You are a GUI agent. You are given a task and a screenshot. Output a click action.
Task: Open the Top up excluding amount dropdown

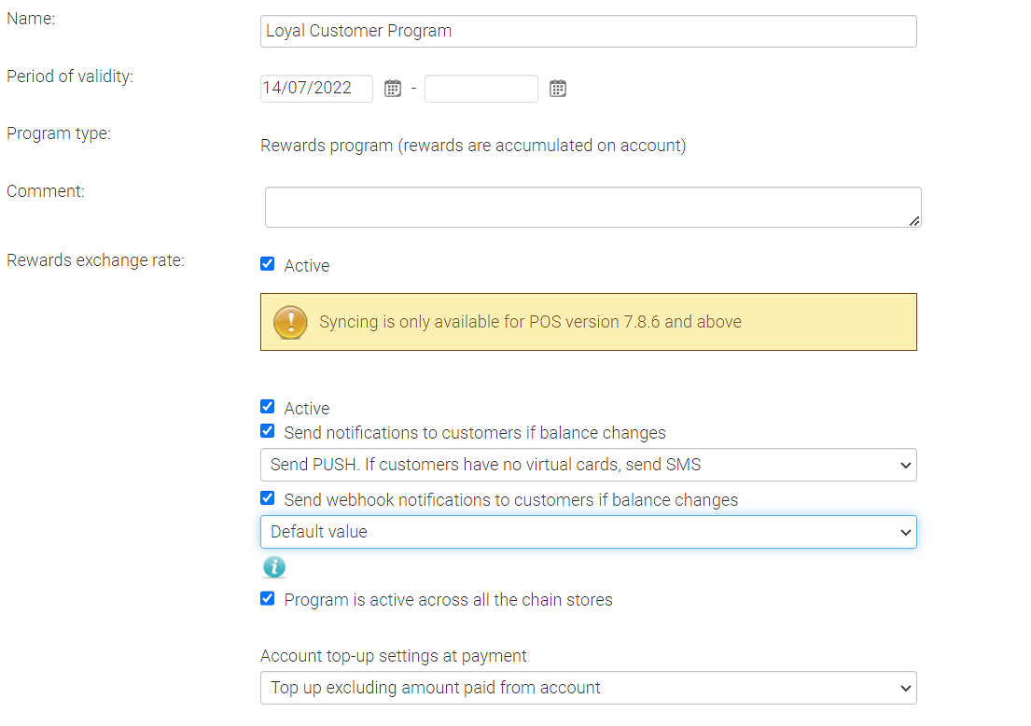[x=588, y=688]
